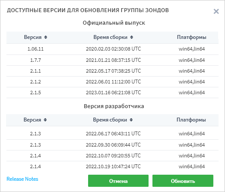Sort developer versions by Время сборки arrows
Image resolution: width=225 pixels, height=192 pixels.
click(x=131, y=120)
